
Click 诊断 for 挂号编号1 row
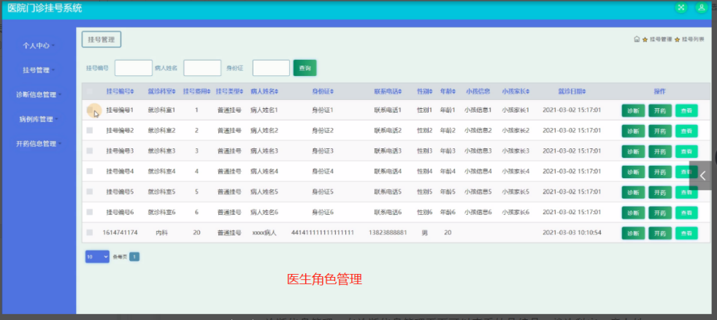633,110
